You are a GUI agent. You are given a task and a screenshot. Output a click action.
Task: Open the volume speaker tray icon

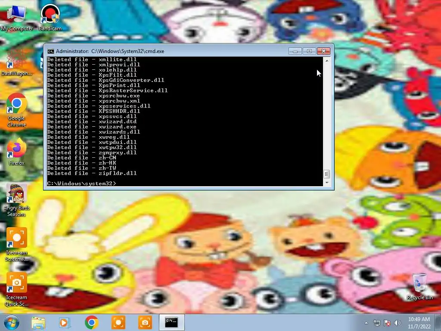398,323
